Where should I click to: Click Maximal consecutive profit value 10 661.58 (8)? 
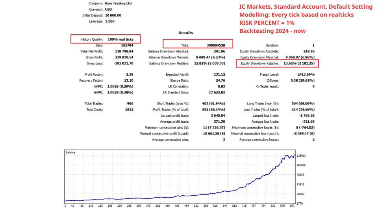click(x=214, y=134)
